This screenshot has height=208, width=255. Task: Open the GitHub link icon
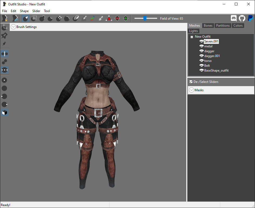(x=242, y=18)
